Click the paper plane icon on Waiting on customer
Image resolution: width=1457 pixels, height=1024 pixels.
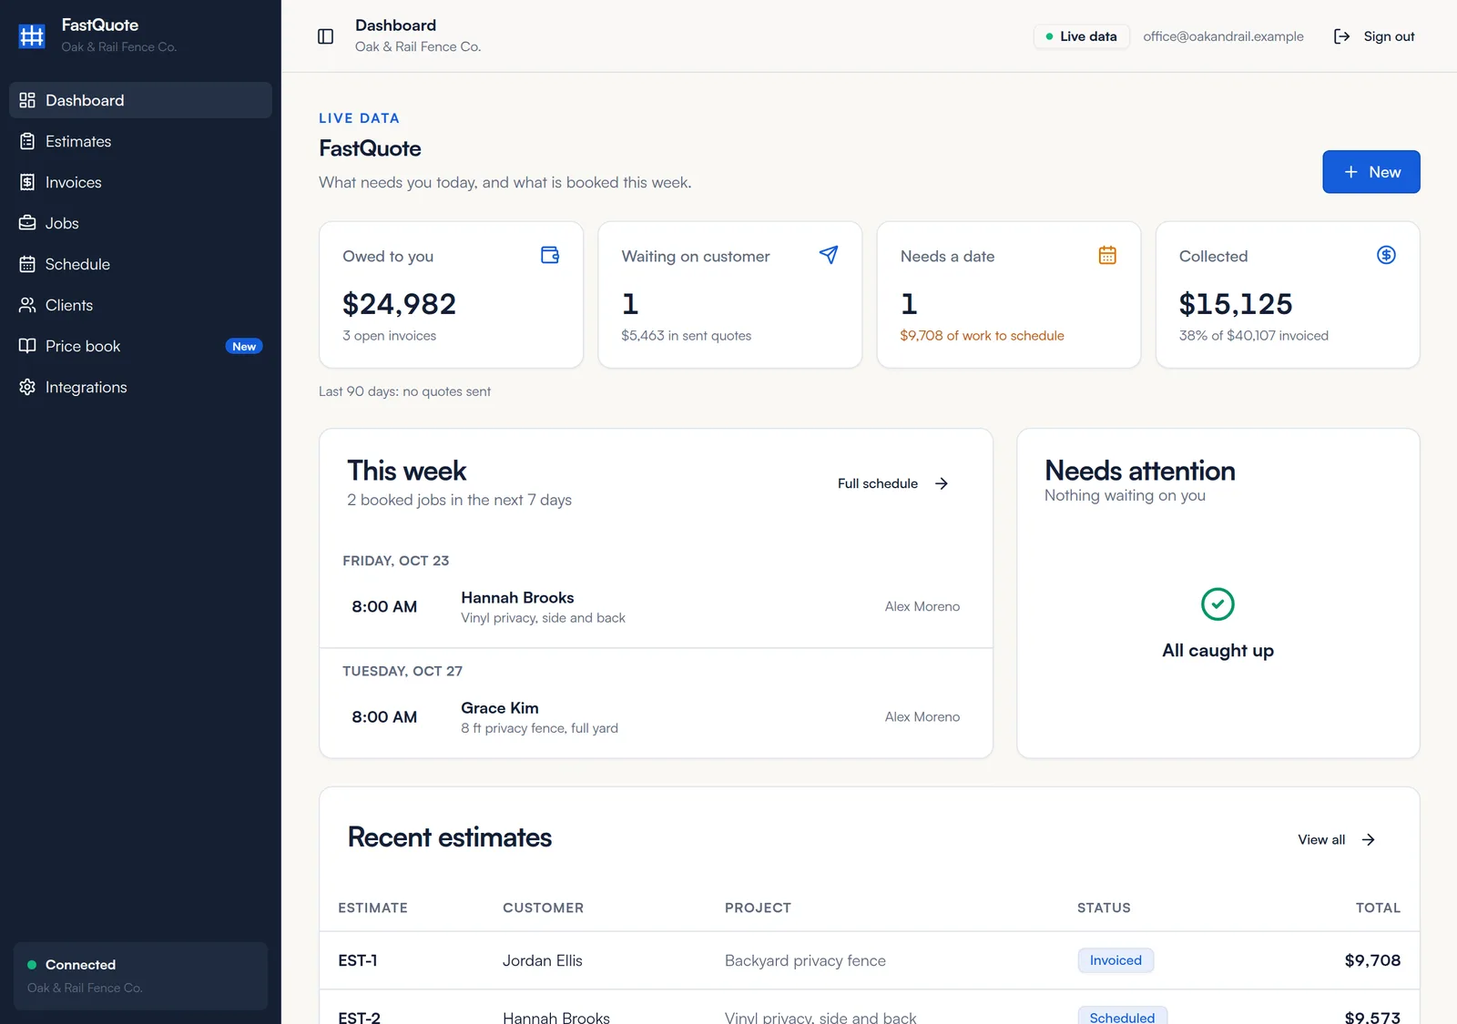coord(829,255)
